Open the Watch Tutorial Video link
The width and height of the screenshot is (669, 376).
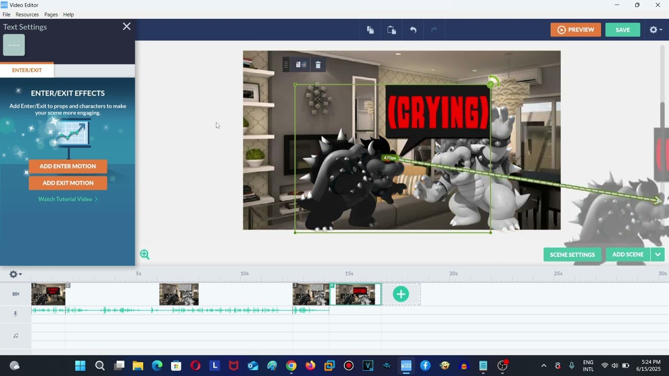click(x=68, y=199)
